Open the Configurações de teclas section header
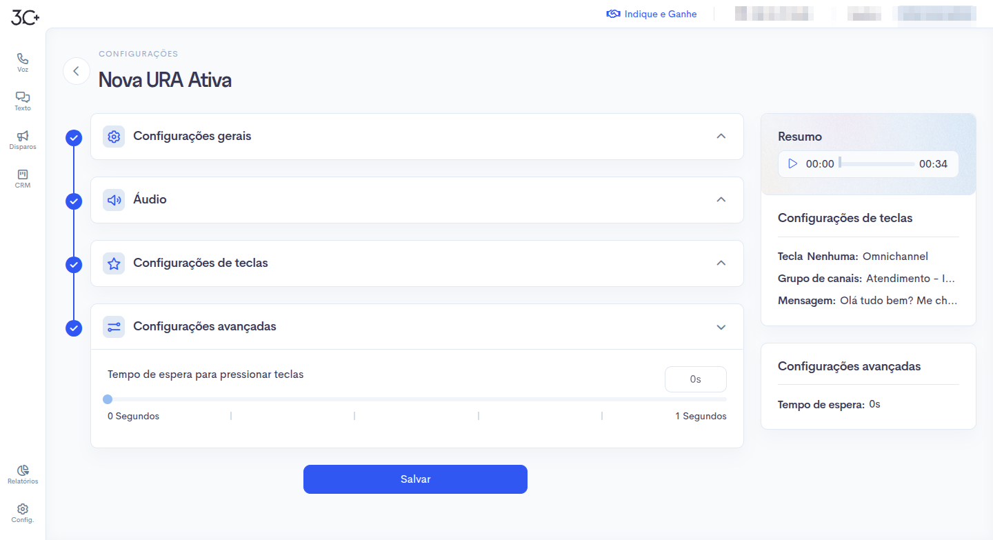The image size is (993, 540). click(x=417, y=263)
